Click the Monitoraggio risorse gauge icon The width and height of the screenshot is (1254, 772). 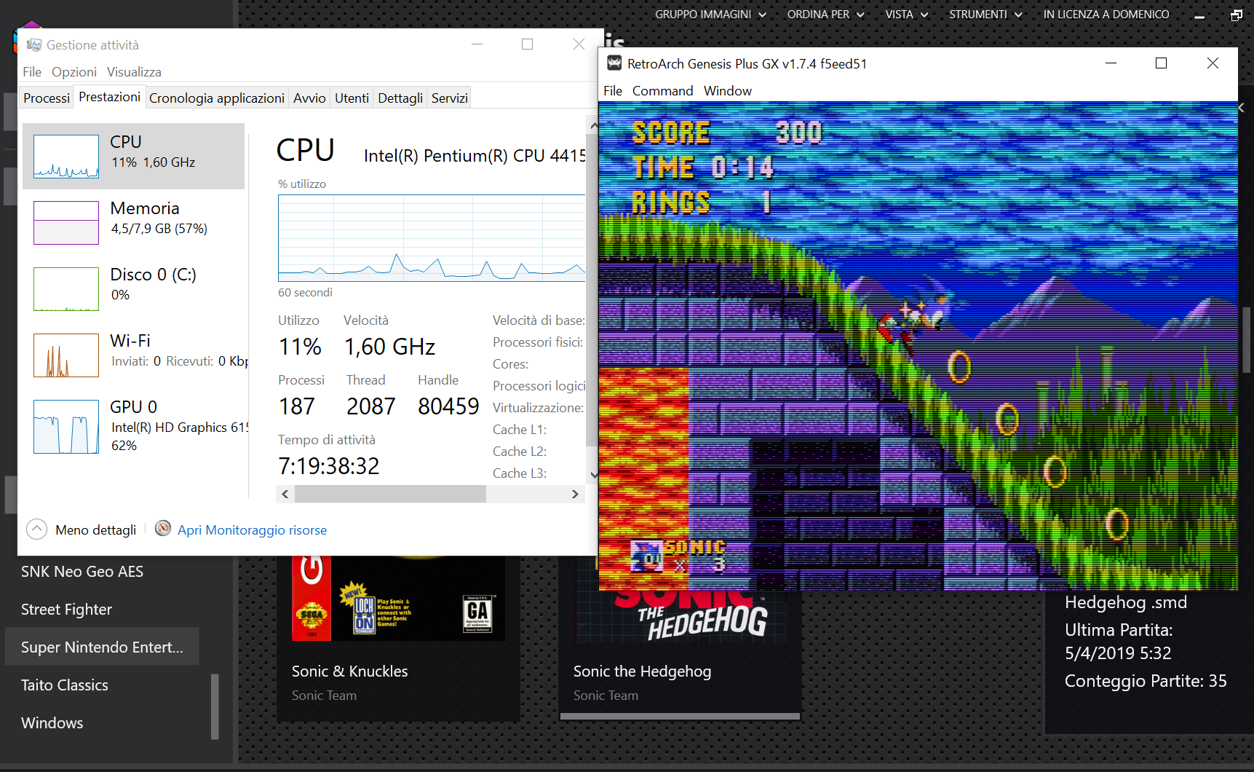tap(164, 529)
